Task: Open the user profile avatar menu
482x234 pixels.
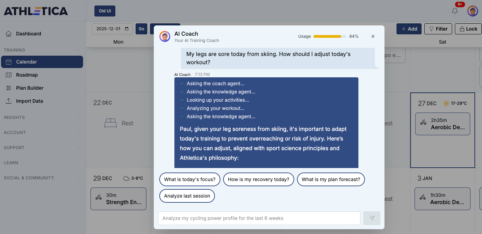Action: click(x=473, y=11)
